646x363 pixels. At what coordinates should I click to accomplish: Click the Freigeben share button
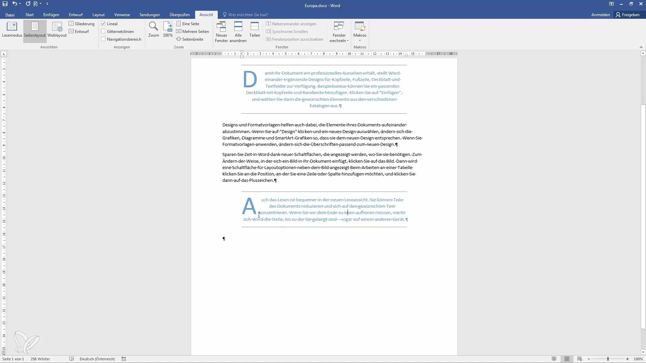pyautogui.click(x=628, y=15)
